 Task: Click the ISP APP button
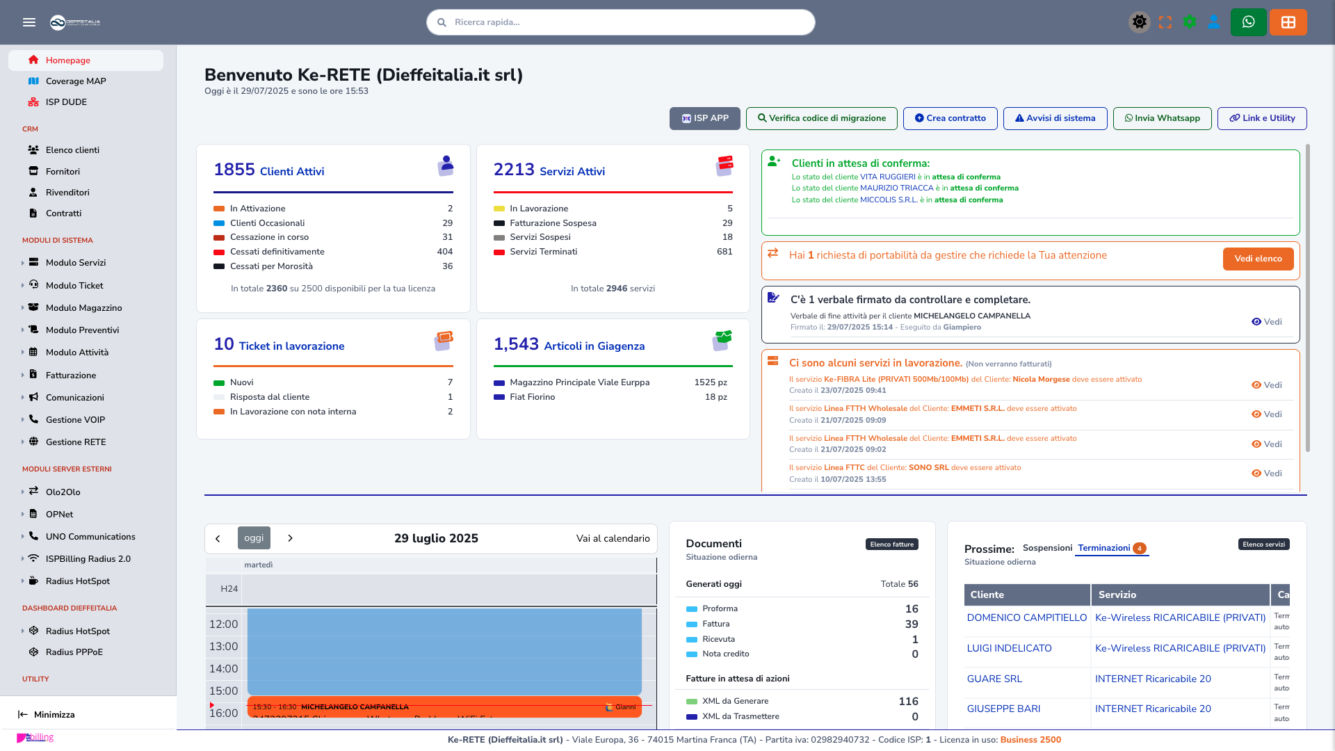pyautogui.click(x=705, y=118)
